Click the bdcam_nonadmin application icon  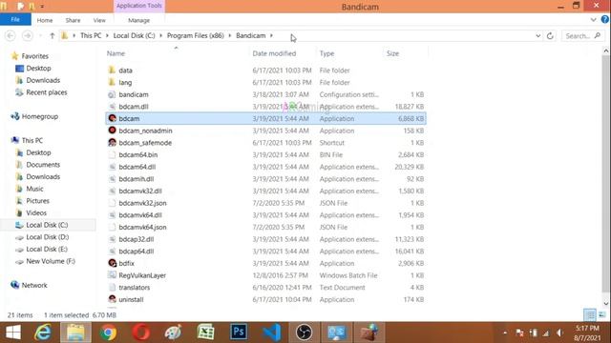pos(113,131)
